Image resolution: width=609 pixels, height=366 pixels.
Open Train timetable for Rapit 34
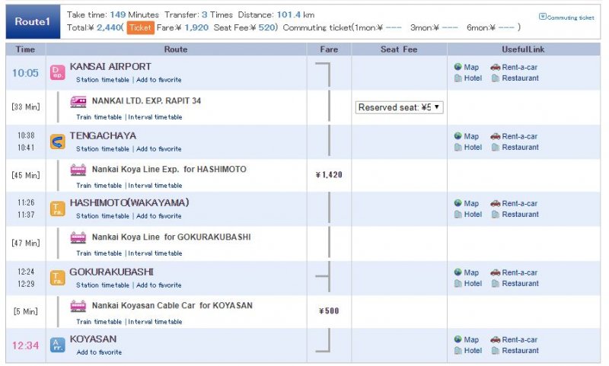(x=99, y=117)
